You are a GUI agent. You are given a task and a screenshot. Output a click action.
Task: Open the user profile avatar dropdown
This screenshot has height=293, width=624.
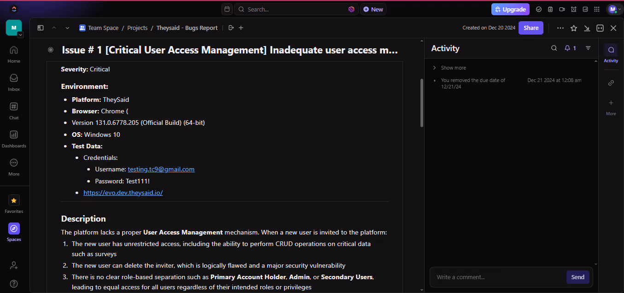point(615,9)
